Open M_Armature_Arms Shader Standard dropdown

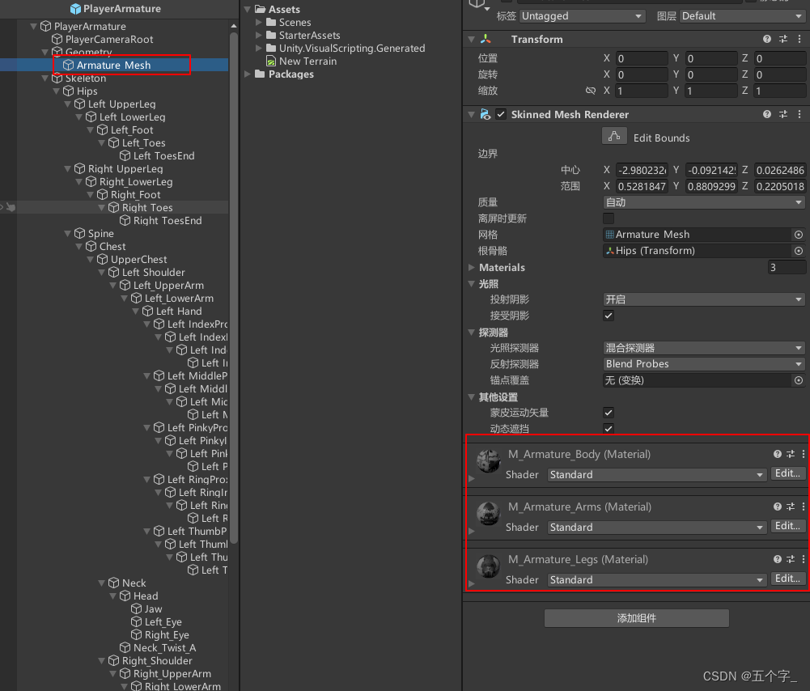click(656, 528)
